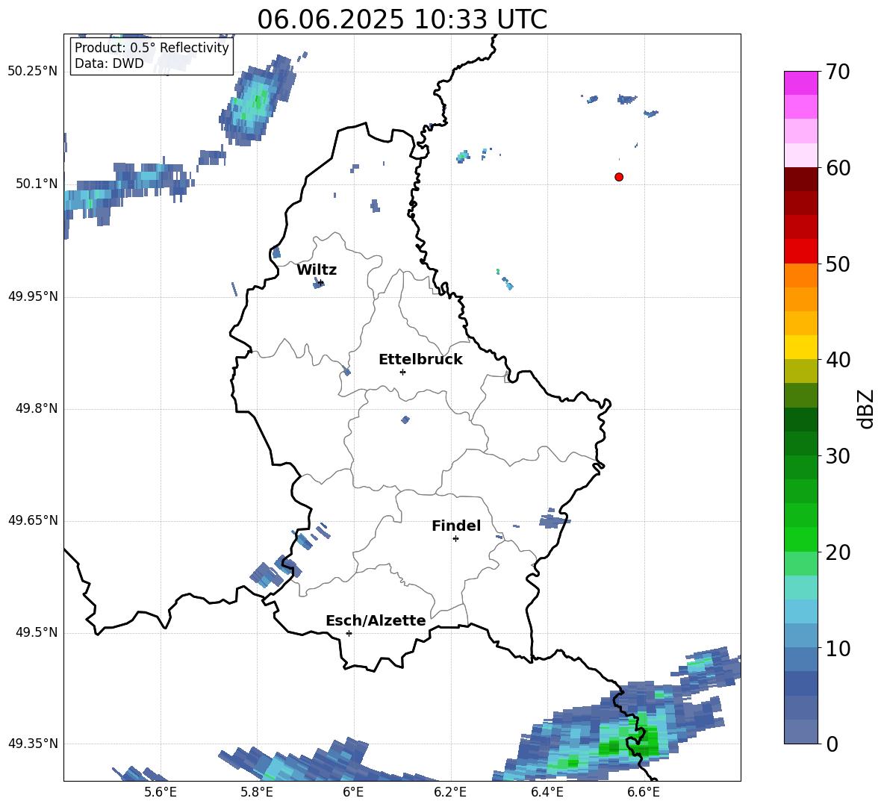The width and height of the screenshot is (884, 807).
Task: Click the dBZ colorbar label
Action: [x=865, y=408]
